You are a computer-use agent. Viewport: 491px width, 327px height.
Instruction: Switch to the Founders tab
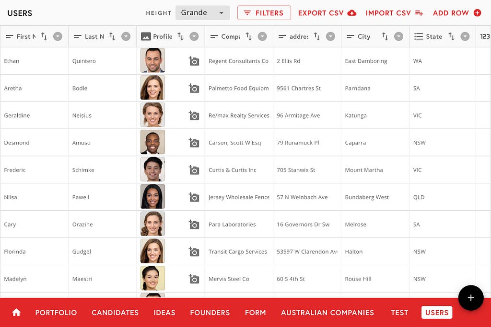tap(210, 313)
